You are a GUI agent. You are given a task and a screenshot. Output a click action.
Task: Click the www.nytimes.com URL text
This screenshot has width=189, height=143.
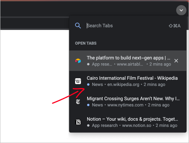[125, 105]
